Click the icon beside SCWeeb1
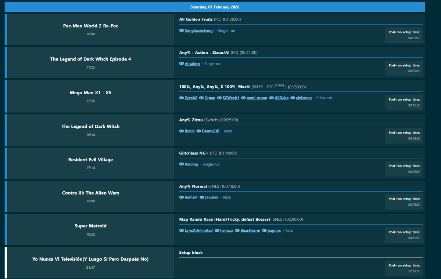Image resolution: width=441 pixels, height=279 pixels. (219, 98)
